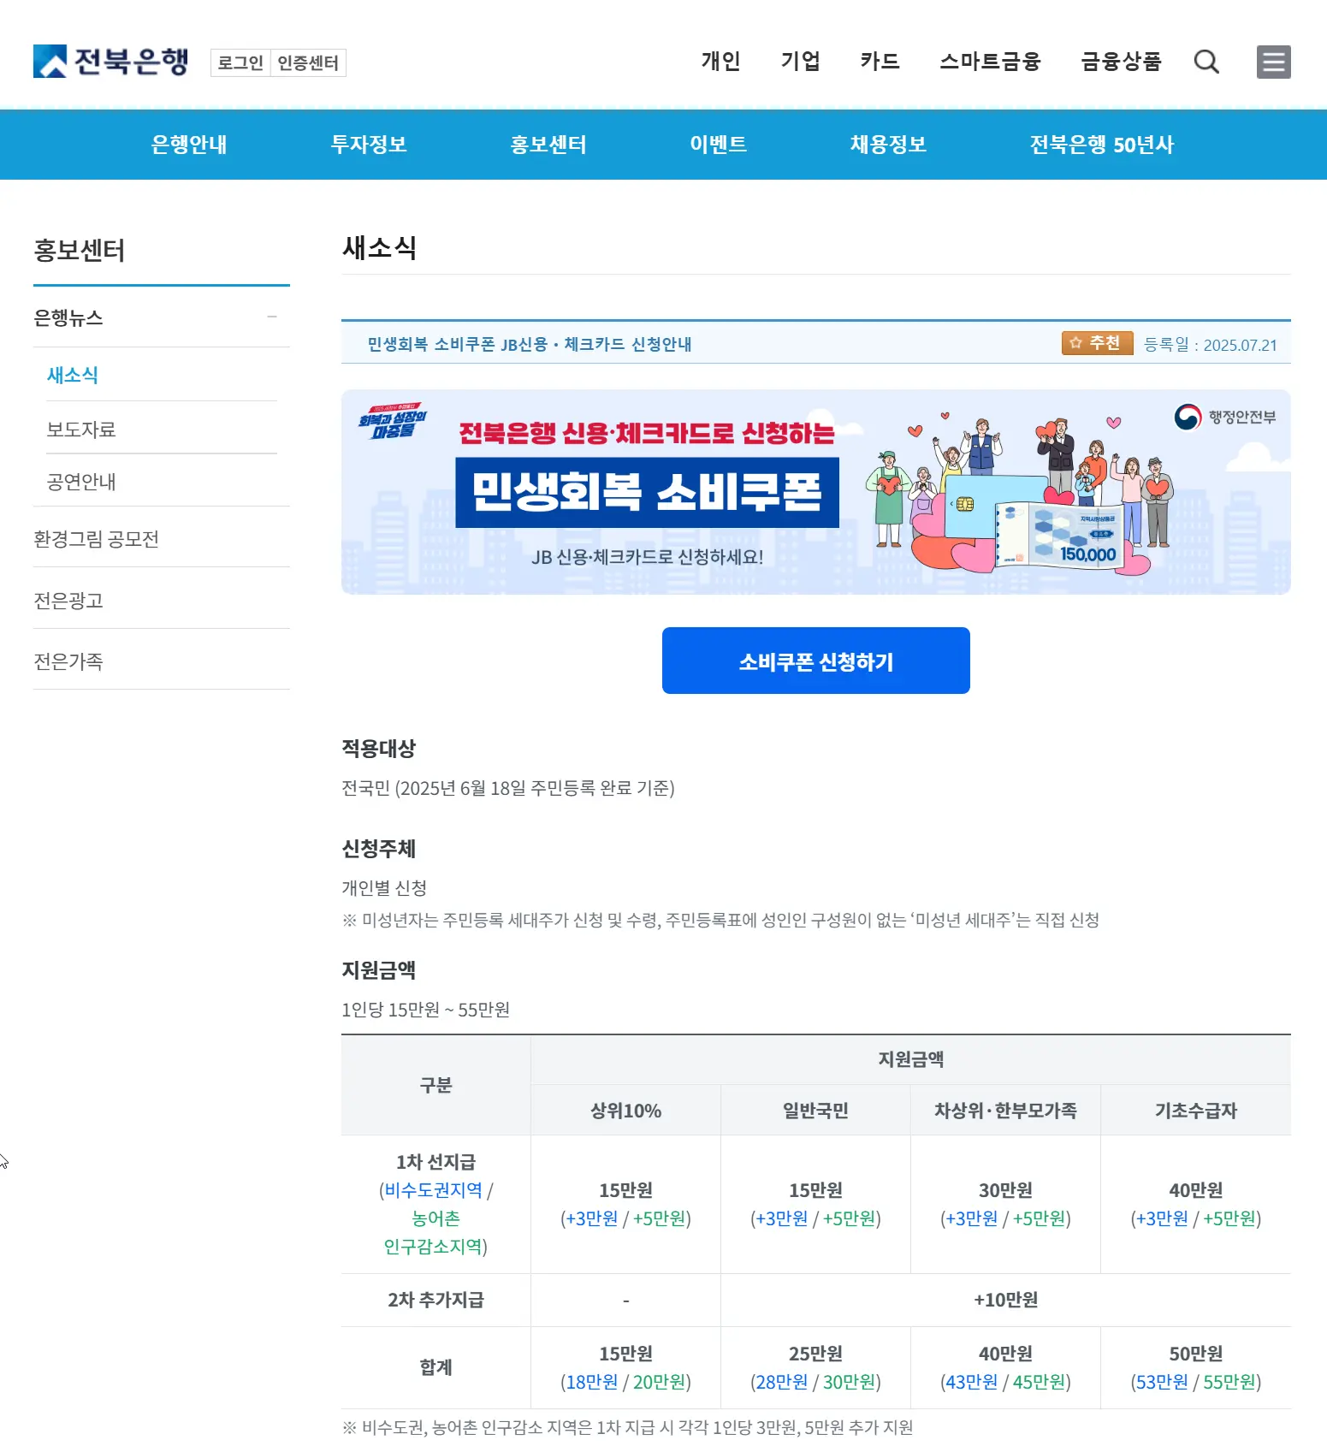This screenshot has width=1327, height=1446.
Task: Click the 일반국민 column header
Action: 815,1111
